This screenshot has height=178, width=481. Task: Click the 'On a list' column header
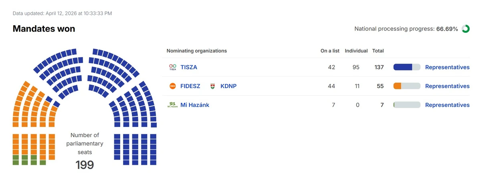click(x=330, y=51)
